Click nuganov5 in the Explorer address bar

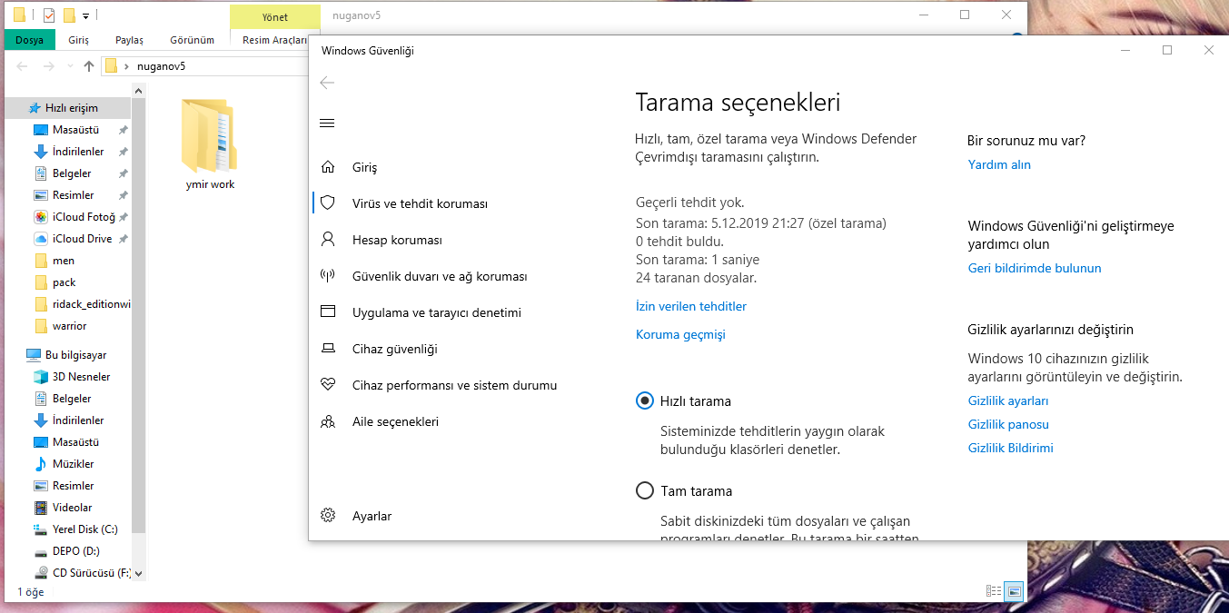161,66
